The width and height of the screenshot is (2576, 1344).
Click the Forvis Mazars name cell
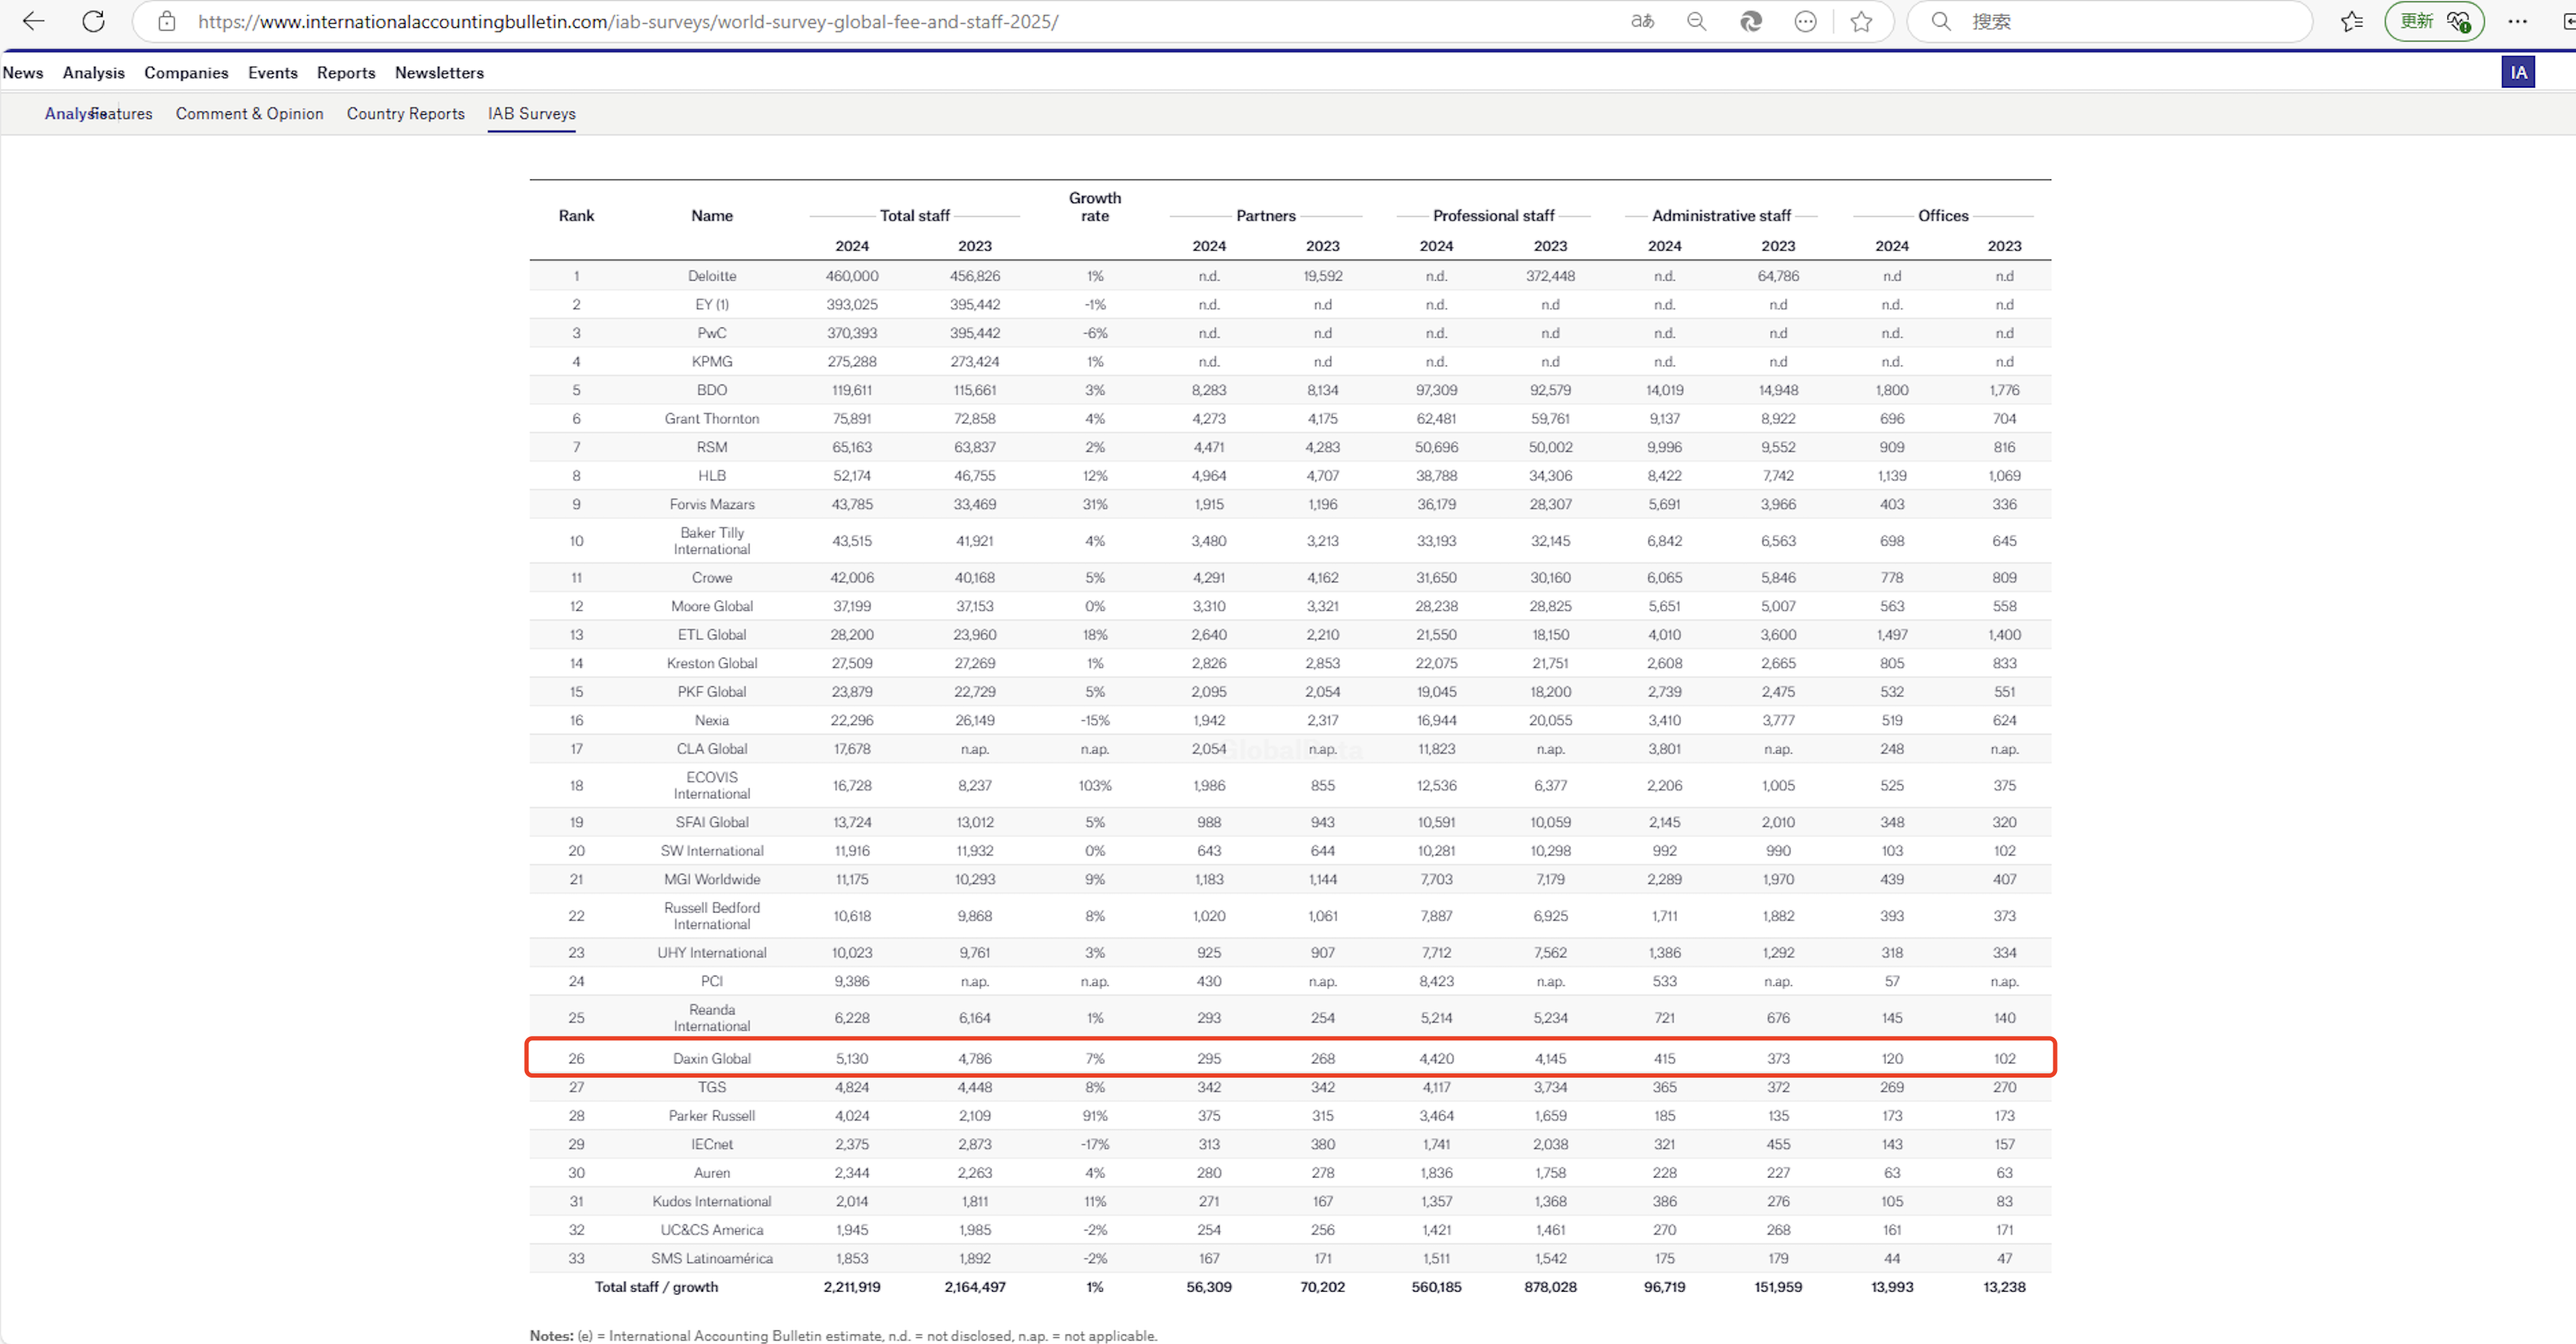712,504
